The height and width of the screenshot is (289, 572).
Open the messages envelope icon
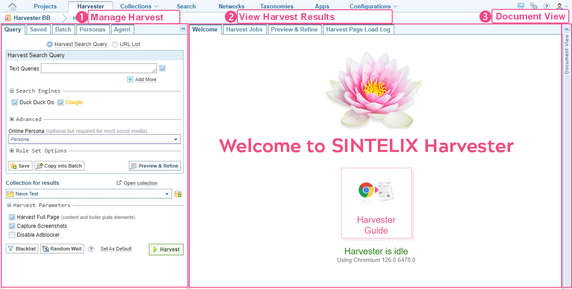(x=521, y=6)
